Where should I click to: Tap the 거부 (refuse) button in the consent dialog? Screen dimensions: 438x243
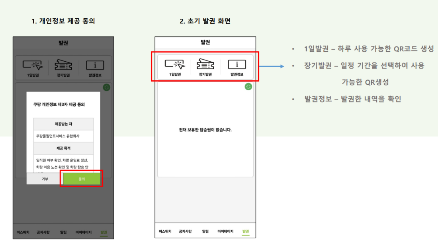45,179
